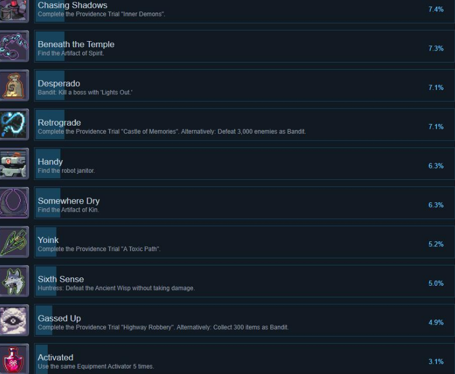Click the Somewhere Dry artifact ring icon
455x374 pixels.
click(14, 203)
